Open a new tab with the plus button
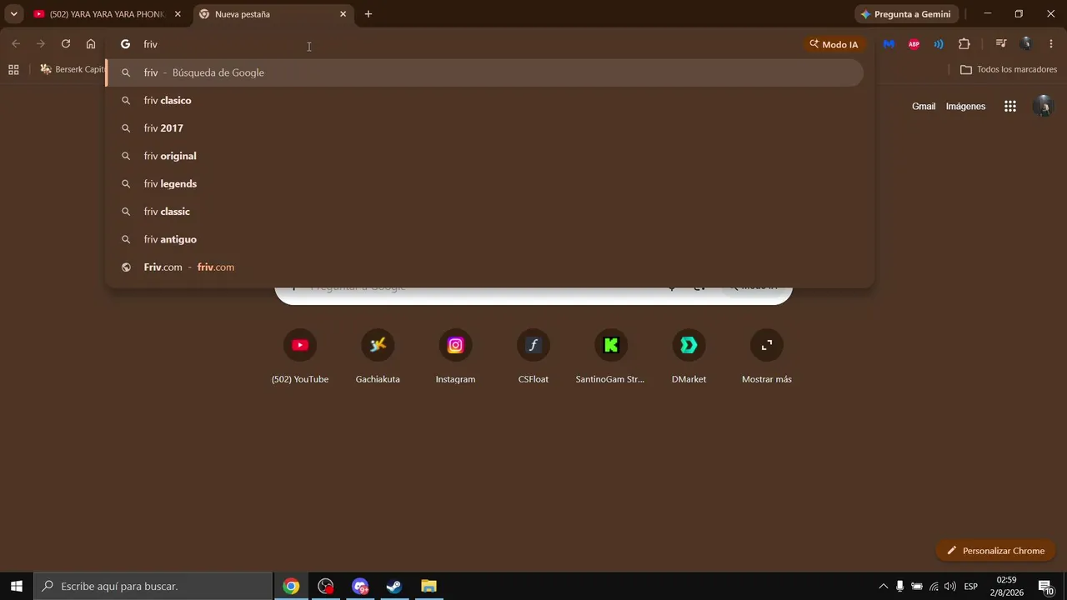Viewport: 1067px width, 600px height. [x=368, y=14]
